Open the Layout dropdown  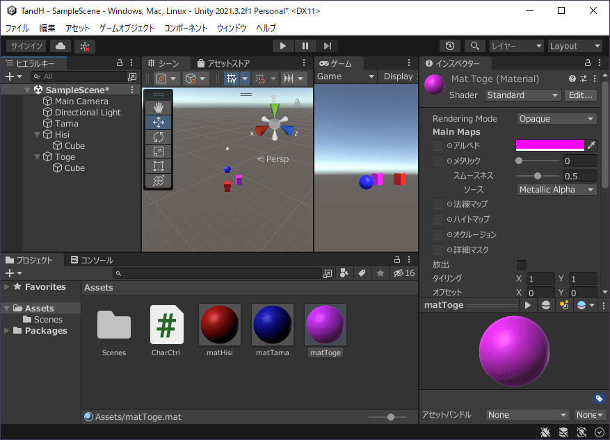point(575,47)
